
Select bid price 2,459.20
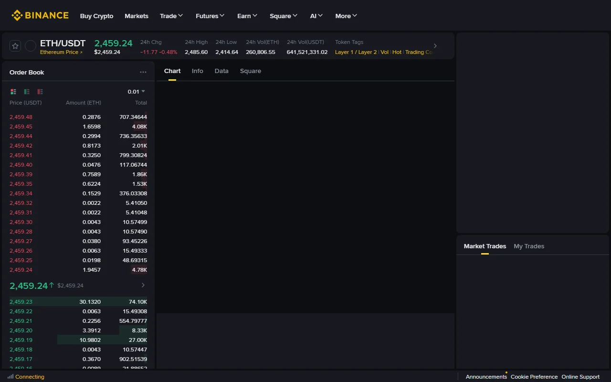click(x=21, y=330)
